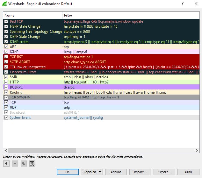Click the remove rule minus icon
The height and width of the screenshot is (178, 202).
[x=15, y=163]
